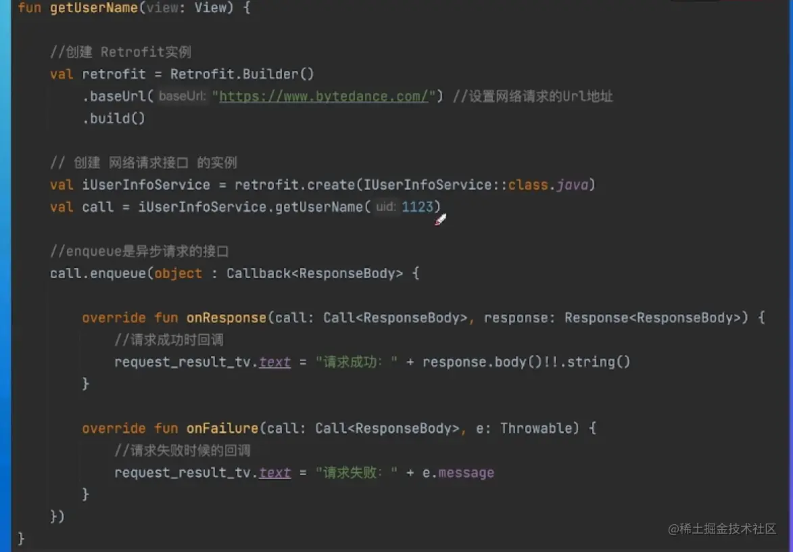Screen dimensions: 793x552
Task: Click 'class.java' keyword in create call
Action: [x=548, y=185]
